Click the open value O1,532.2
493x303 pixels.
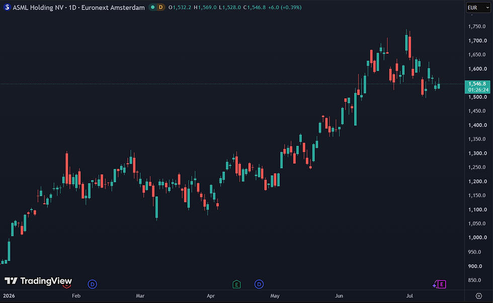[x=180, y=7]
